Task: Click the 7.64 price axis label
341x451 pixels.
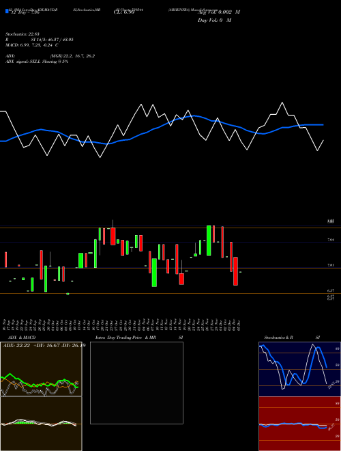Action: [331, 240]
